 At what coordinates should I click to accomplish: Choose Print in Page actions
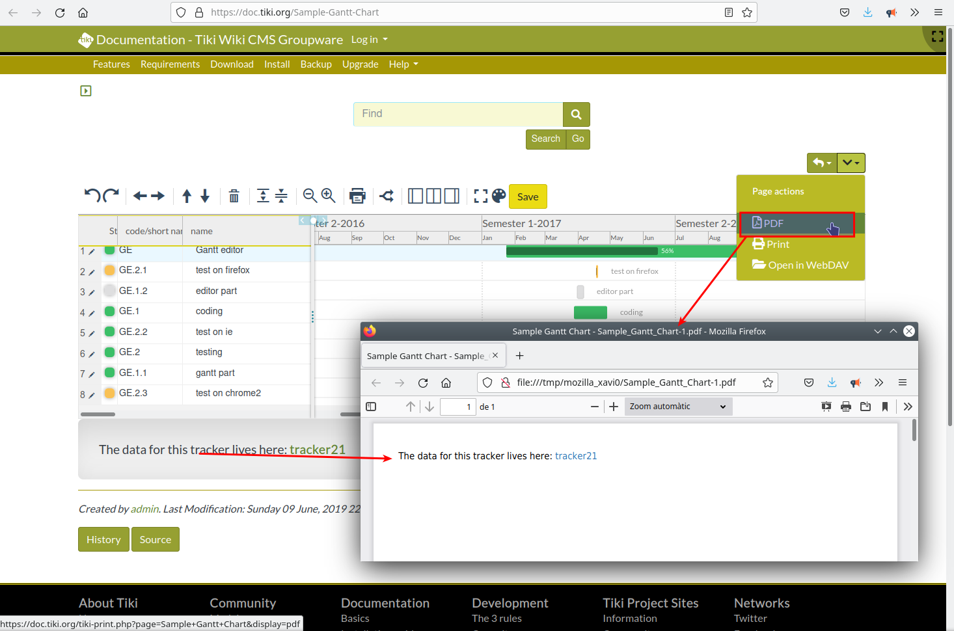pos(771,245)
